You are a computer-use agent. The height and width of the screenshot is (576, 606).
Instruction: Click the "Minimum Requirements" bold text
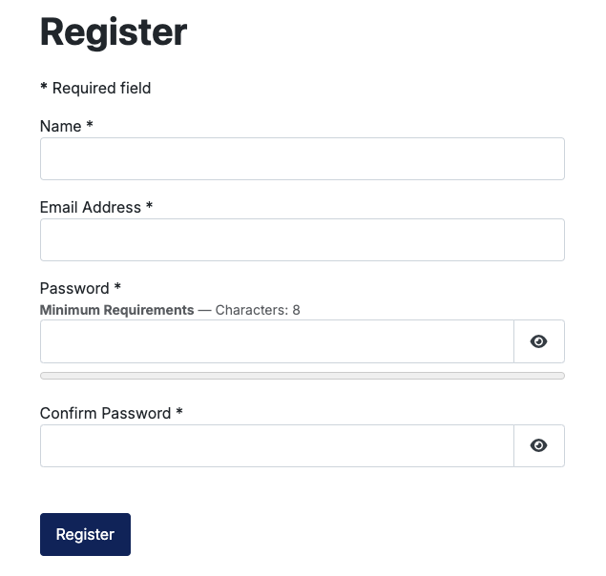[116, 310]
